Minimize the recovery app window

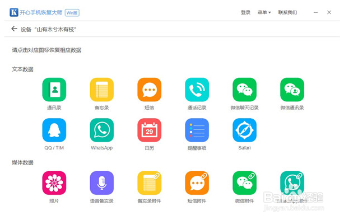[315, 12]
